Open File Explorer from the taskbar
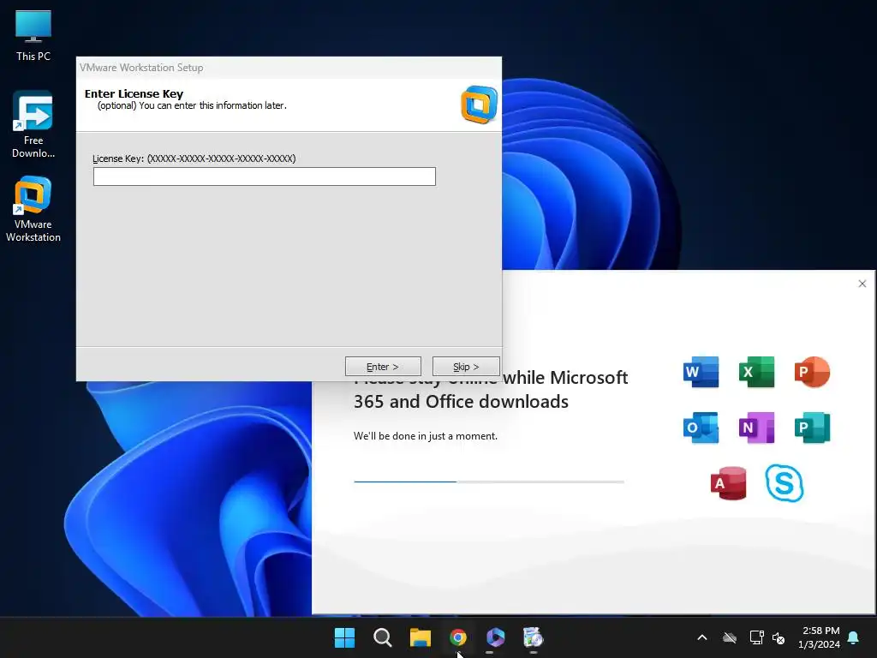Screen dimensions: 877x658 click(x=420, y=637)
